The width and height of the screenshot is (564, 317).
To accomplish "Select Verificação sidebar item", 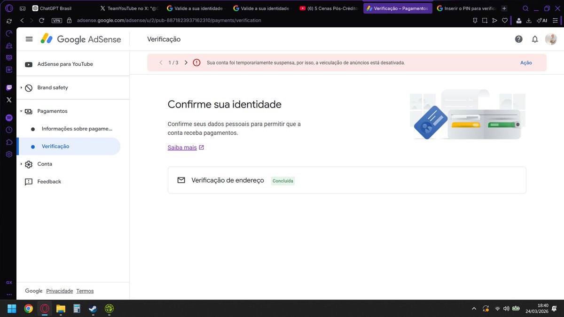I will pos(69,147).
